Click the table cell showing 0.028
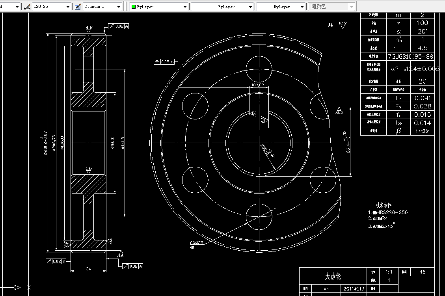 [422, 106]
